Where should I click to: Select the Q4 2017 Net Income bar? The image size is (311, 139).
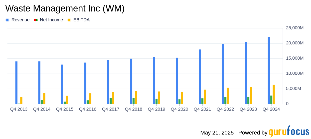click(111, 101)
